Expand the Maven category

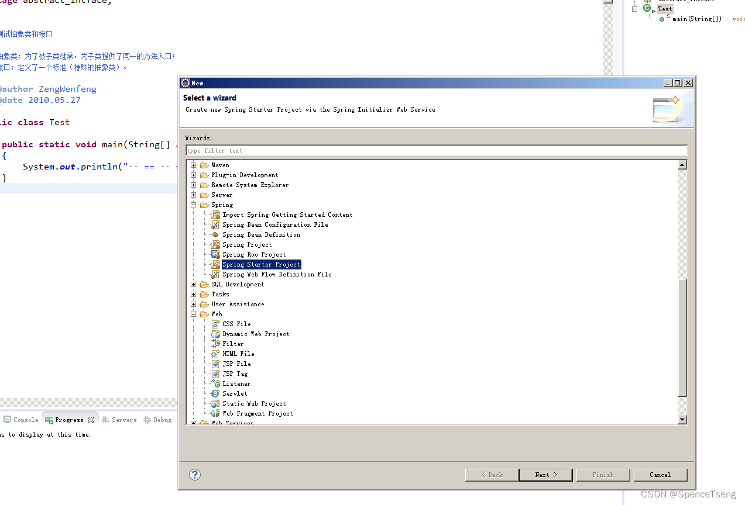tap(193, 165)
